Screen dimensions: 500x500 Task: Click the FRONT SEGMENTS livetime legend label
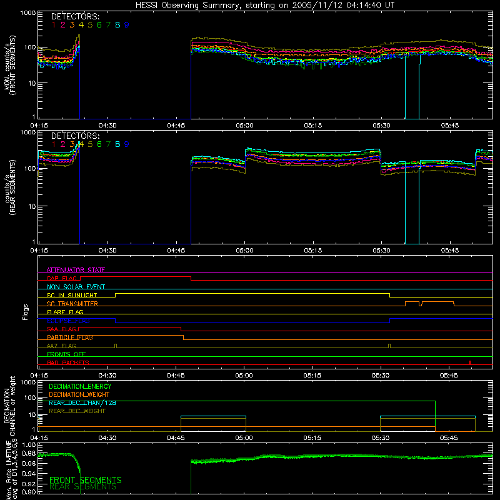click(86, 480)
